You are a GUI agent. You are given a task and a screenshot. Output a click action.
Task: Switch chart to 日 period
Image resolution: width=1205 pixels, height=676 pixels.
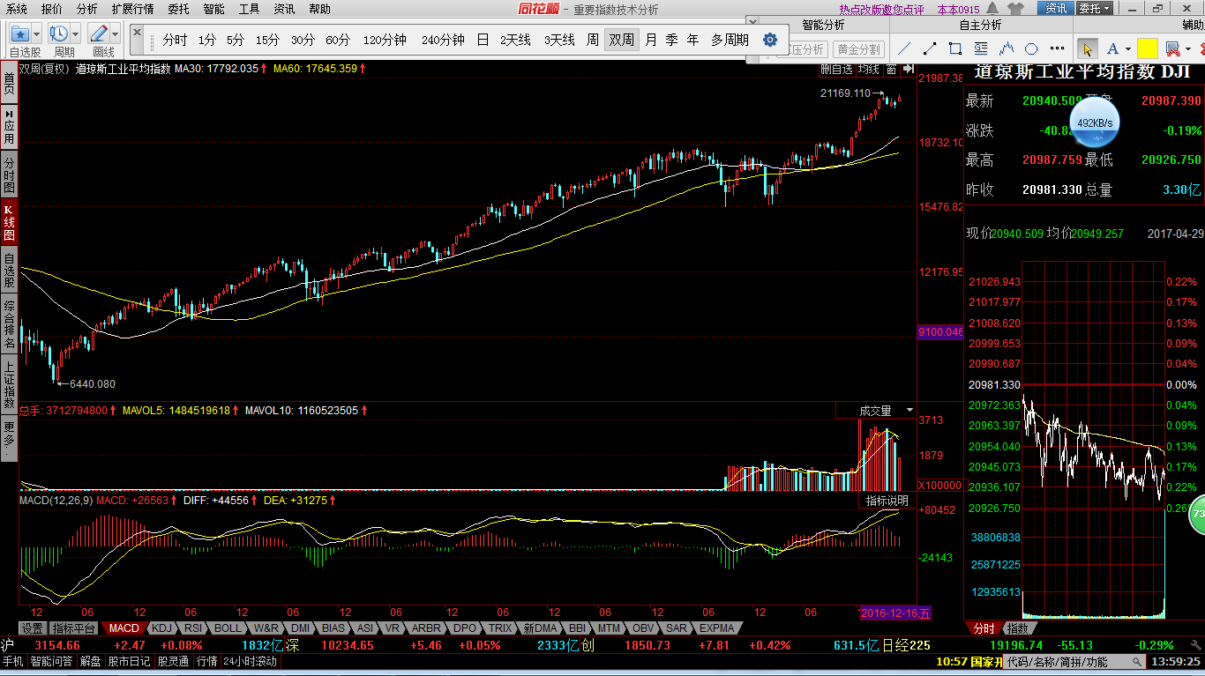483,40
